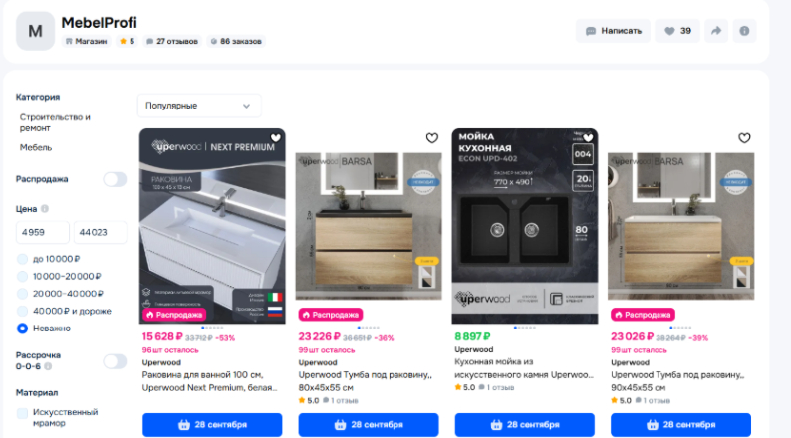
Task: Open the 80x45x55 Barsa cabinet image
Action: [x=369, y=226]
